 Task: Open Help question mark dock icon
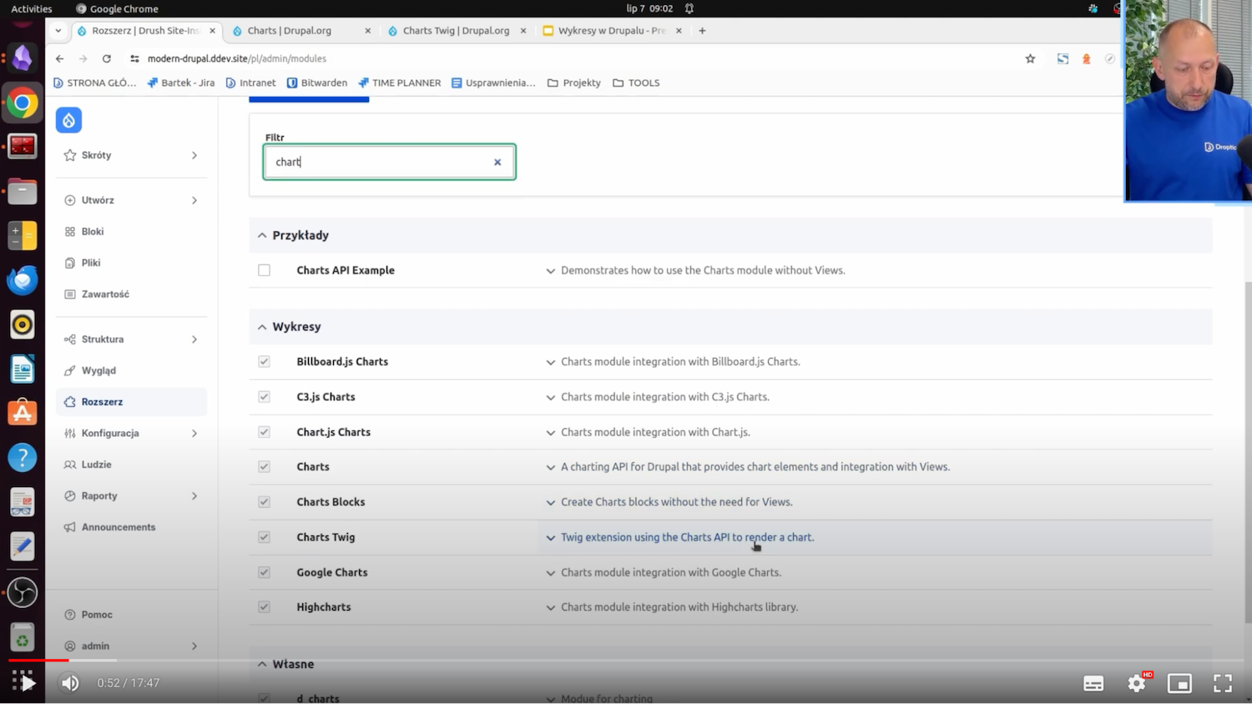click(x=23, y=457)
